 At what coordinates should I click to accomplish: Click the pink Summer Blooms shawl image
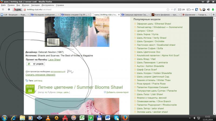click(x=77, y=106)
